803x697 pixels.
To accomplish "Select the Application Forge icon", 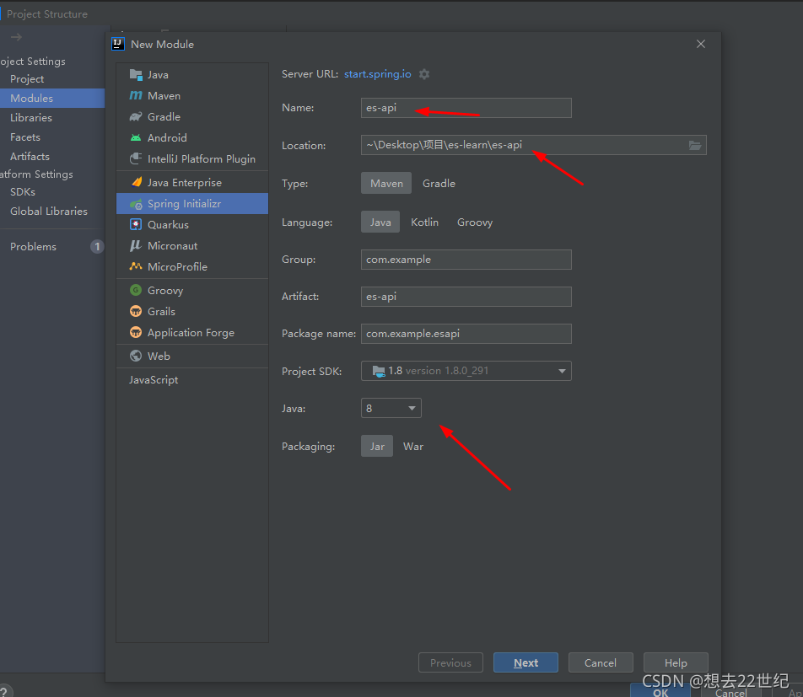I will (x=136, y=333).
